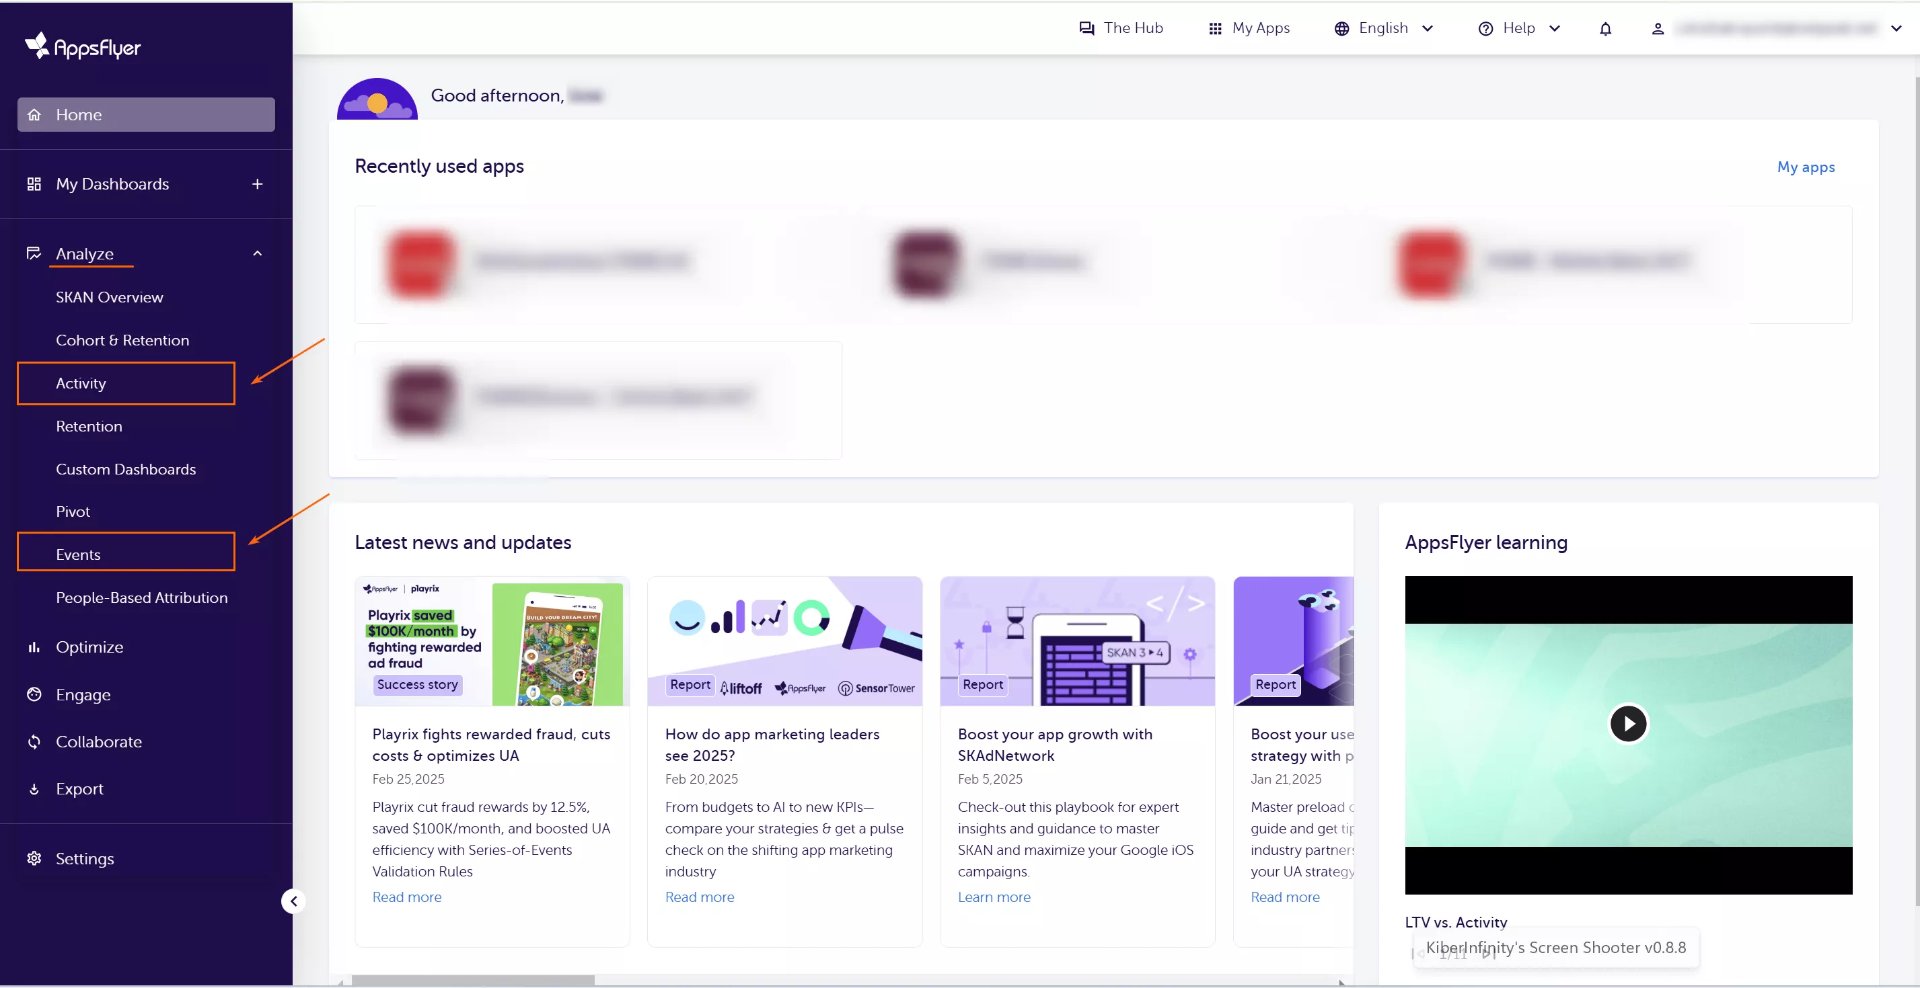Play the AppsFlyer learning video

[x=1628, y=724]
